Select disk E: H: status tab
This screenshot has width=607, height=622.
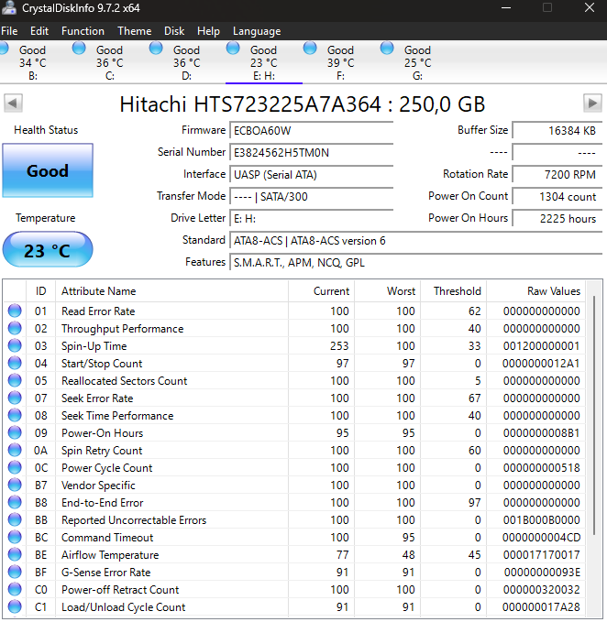pos(264,62)
